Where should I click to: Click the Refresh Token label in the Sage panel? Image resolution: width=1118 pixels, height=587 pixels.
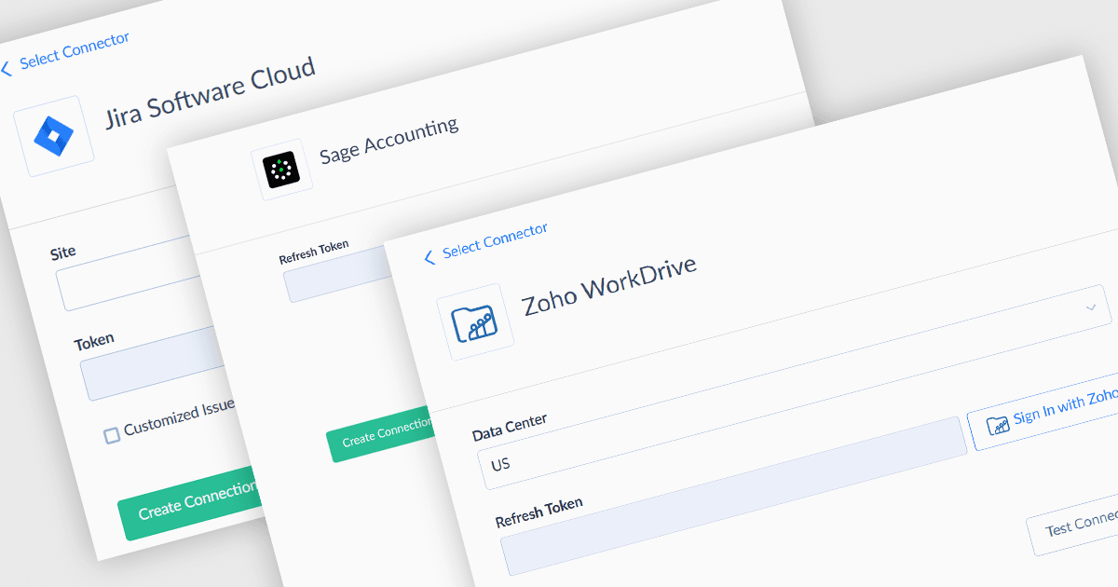pos(314,252)
